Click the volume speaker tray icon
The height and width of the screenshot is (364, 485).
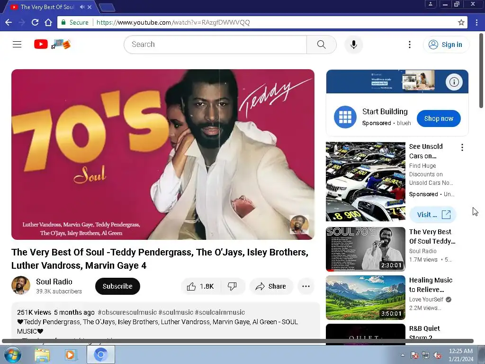[x=437, y=355]
